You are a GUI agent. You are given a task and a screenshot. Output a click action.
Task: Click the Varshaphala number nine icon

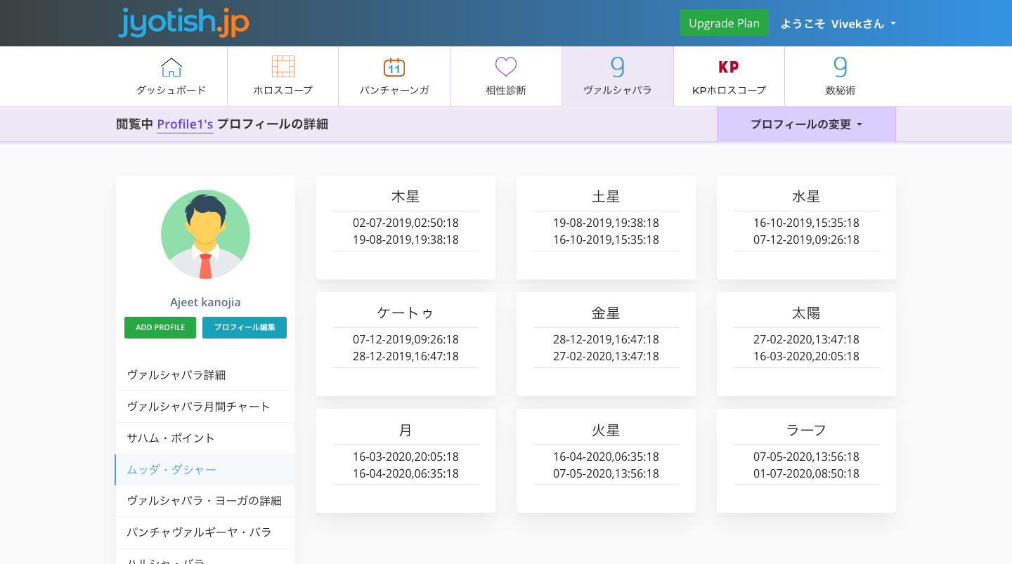(617, 67)
